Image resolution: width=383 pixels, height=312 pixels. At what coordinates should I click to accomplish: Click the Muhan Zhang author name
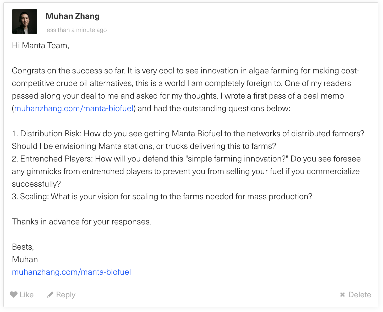point(73,16)
